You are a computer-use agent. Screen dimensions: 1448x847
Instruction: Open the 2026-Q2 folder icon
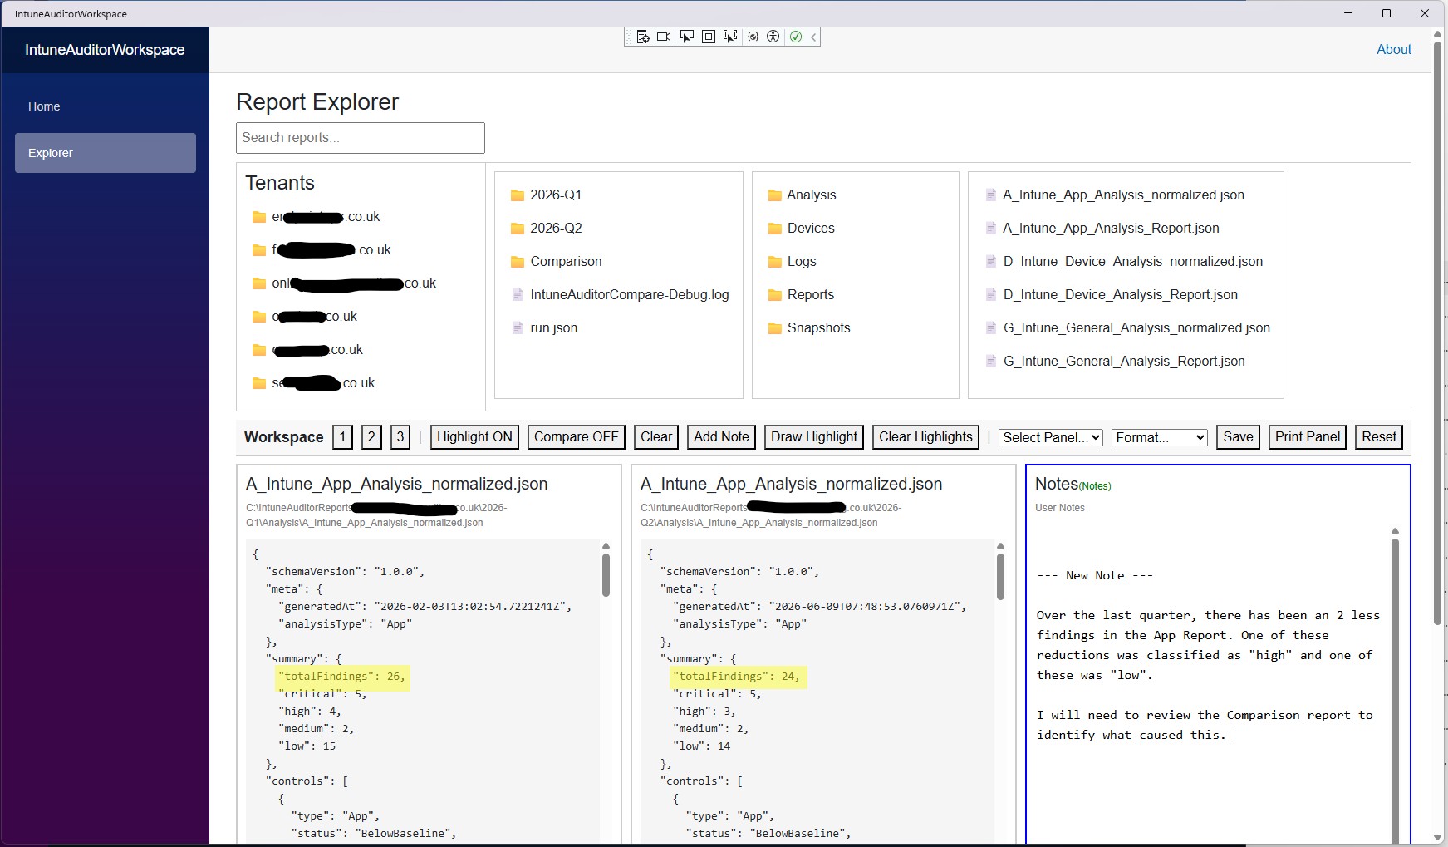[518, 229]
